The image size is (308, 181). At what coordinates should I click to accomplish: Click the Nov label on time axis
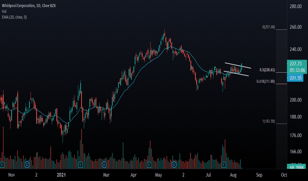point(11,175)
